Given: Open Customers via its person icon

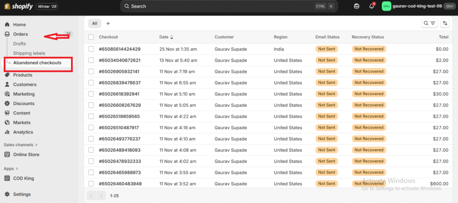Looking at the screenshot, I should coord(7,85).
